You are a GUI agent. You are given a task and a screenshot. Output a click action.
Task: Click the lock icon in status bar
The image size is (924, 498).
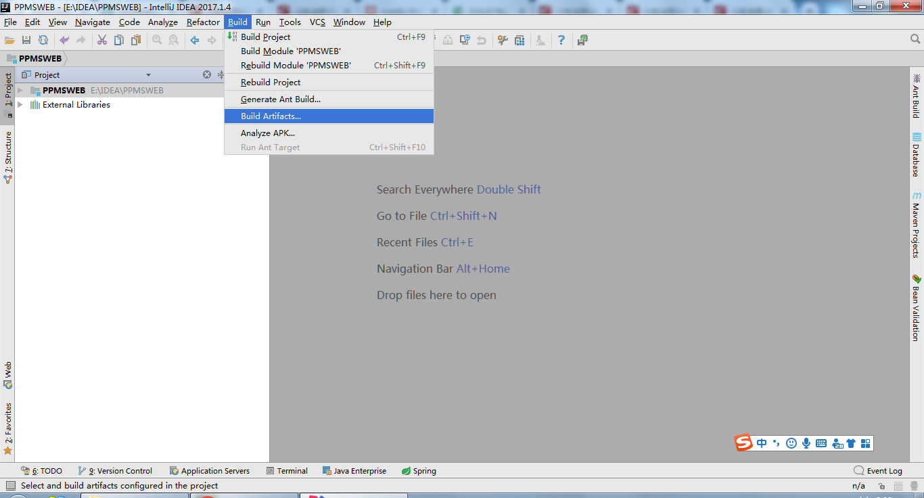(881, 486)
